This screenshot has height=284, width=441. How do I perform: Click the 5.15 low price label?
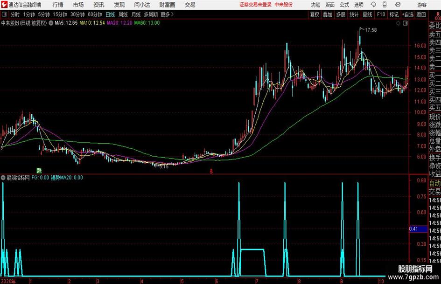click(164, 166)
